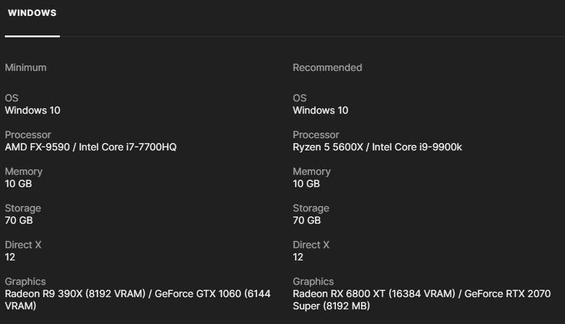Click 10 GB memory value under Recommended
Screen dimensions: 565x324
tap(306, 183)
